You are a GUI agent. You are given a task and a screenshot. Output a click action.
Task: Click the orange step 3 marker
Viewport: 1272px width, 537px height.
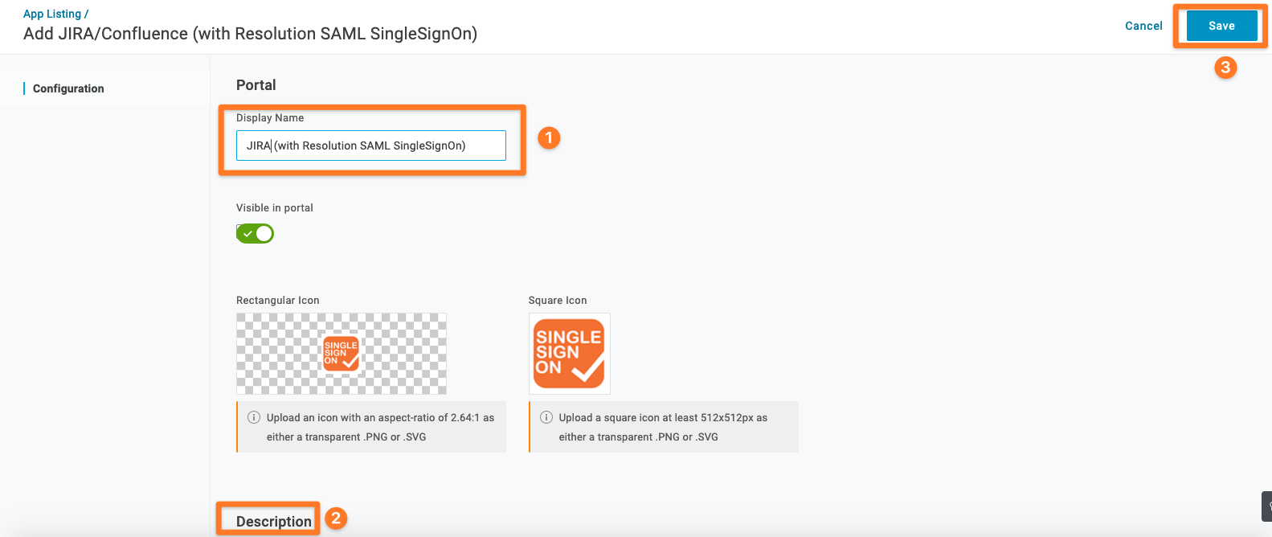tap(1225, 68)
